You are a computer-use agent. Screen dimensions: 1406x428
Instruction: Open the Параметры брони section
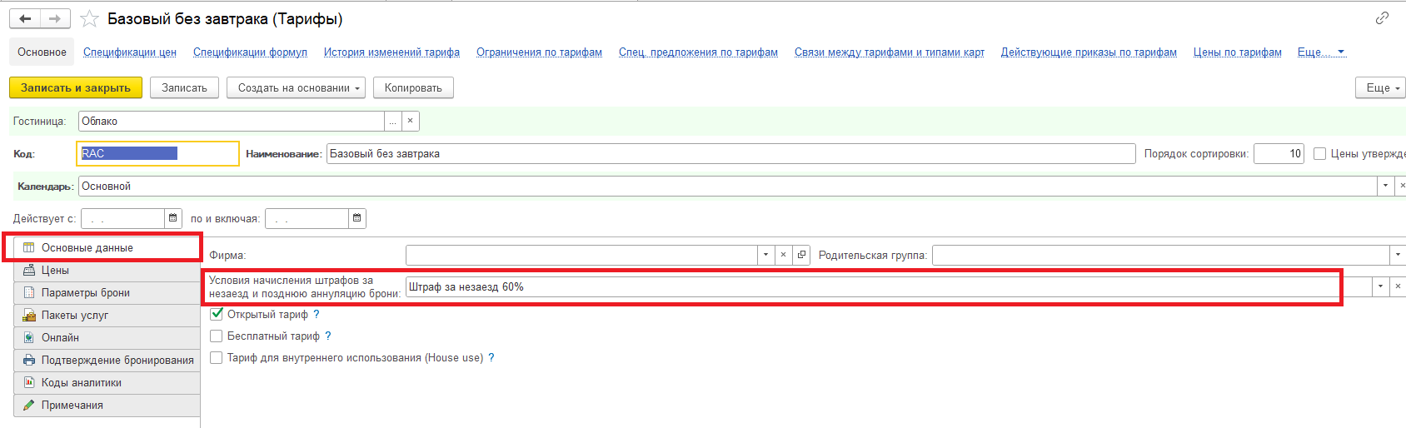tap(107, 292)
